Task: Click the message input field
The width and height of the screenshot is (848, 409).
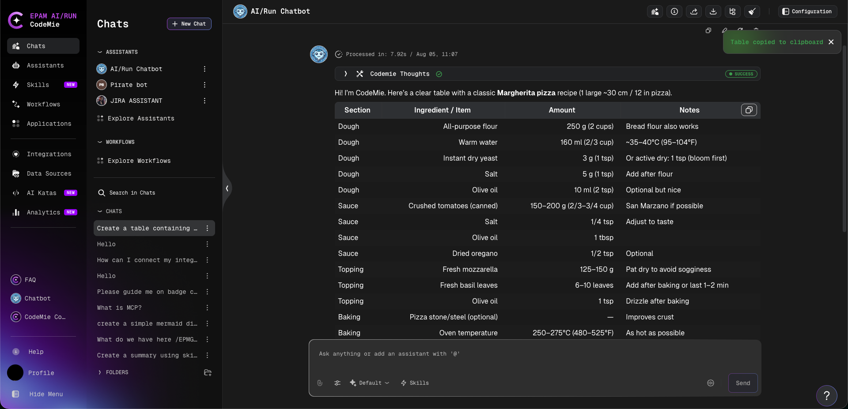Action: pyautogui.click(x=534, y=354)
